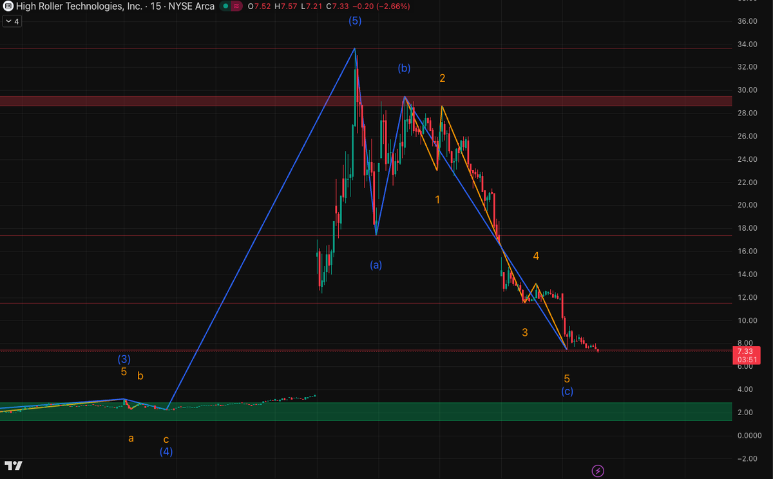The image size is (773, 479).
Task: Click the open value O7.52
Action: click(x=260, y=6)
